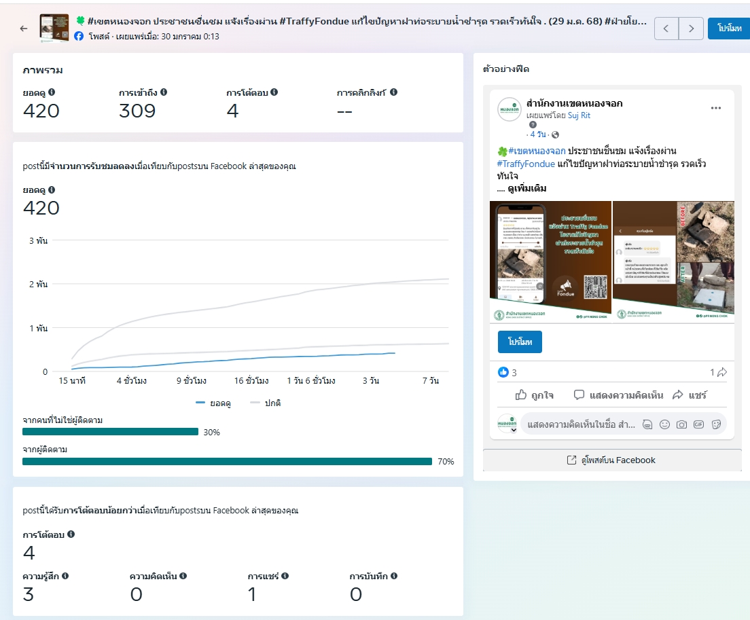Open the left post image with phone mockup

point(550,262)
